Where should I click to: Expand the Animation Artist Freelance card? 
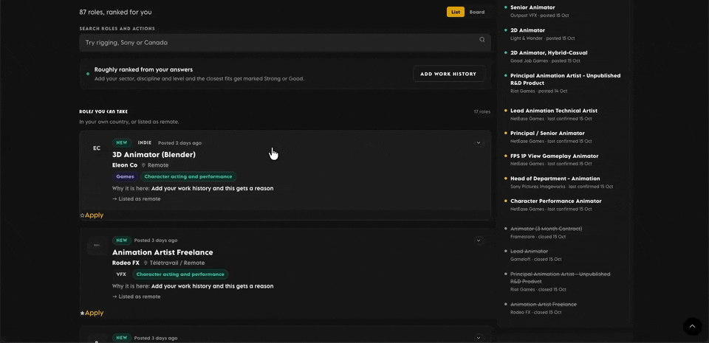[479, 240]
